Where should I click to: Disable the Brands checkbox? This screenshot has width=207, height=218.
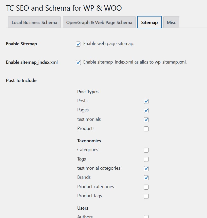coord(146,178)
